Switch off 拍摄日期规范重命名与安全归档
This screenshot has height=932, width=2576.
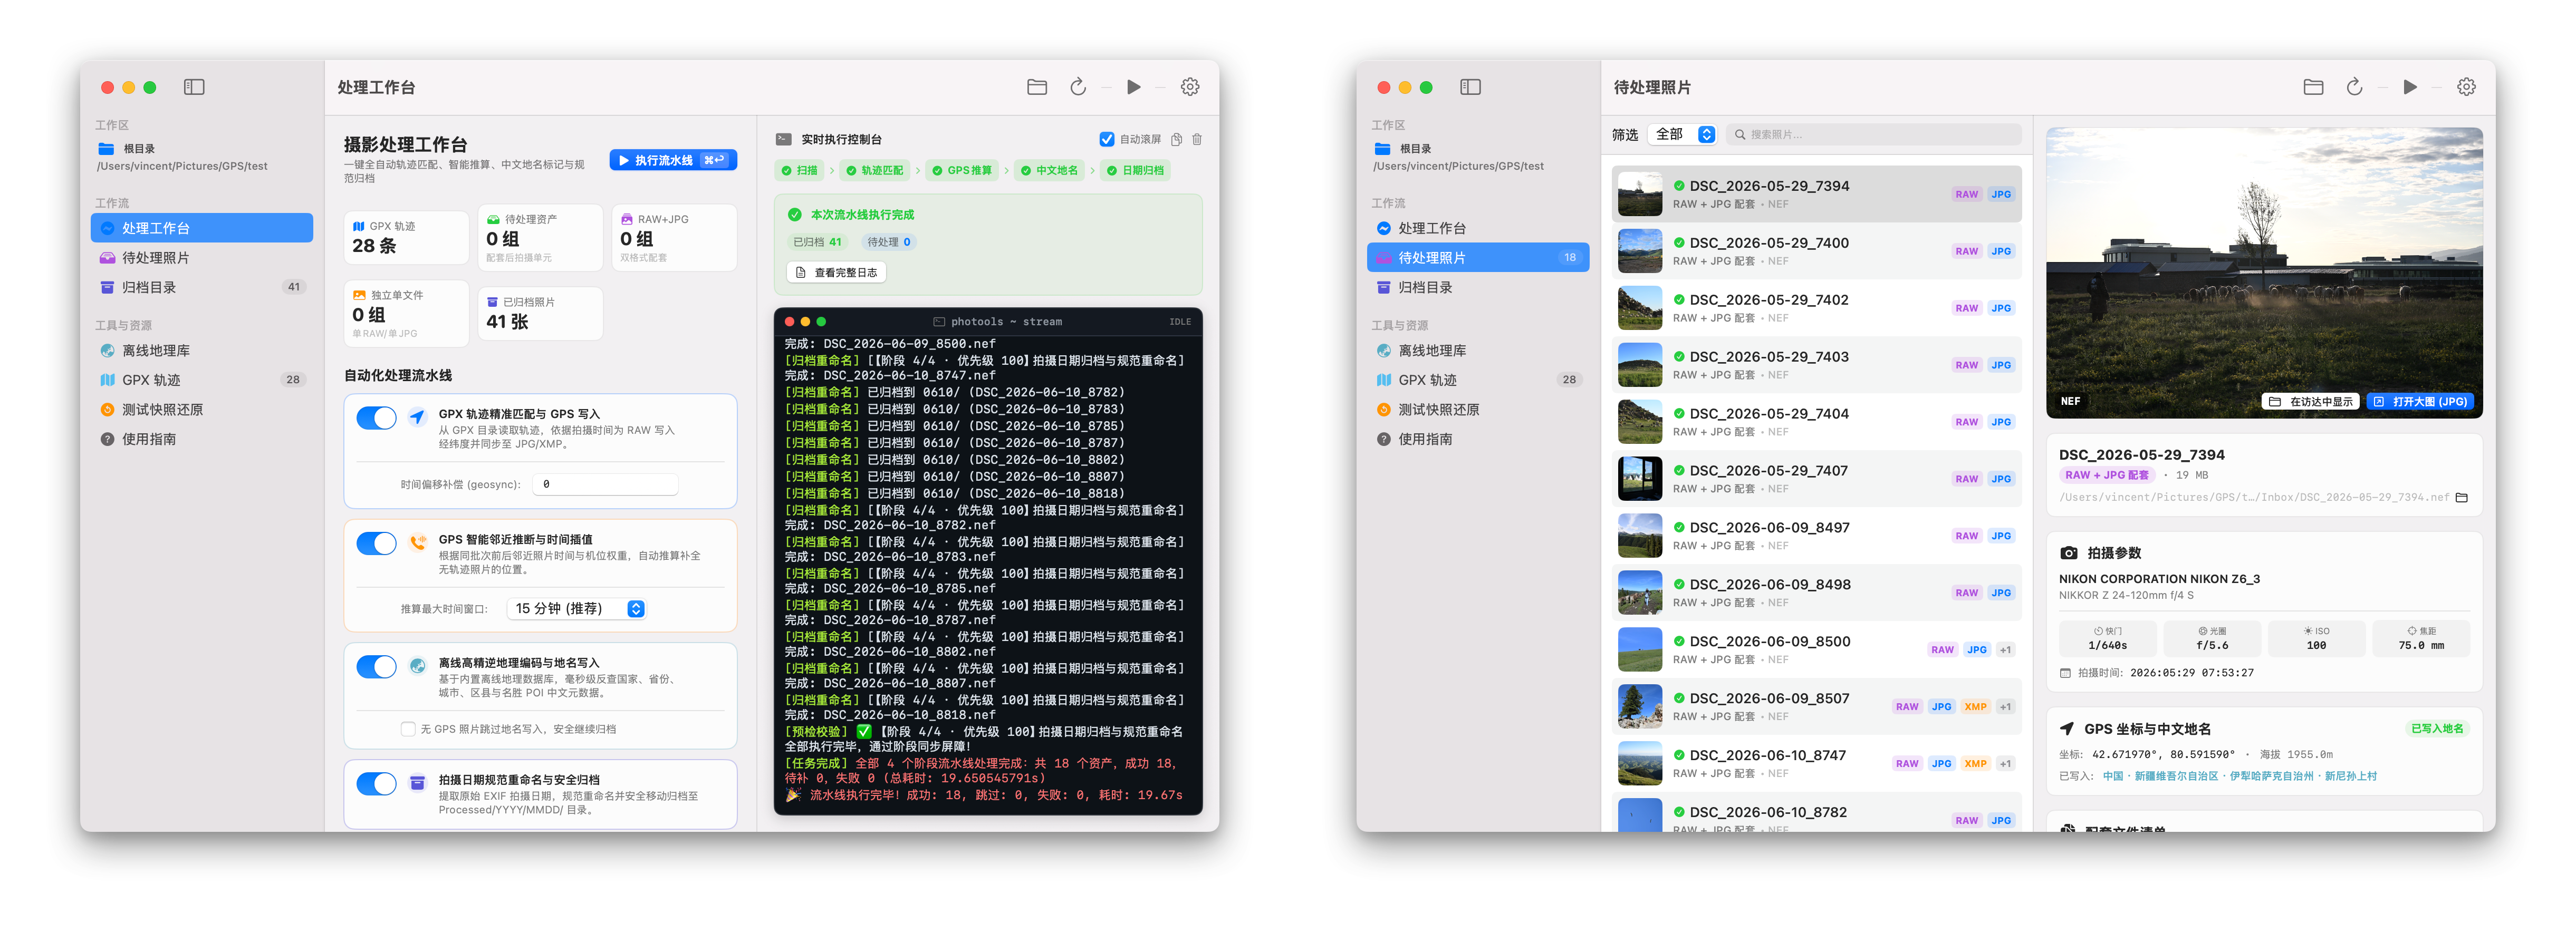pyautogui.click(x=376, y=783)
